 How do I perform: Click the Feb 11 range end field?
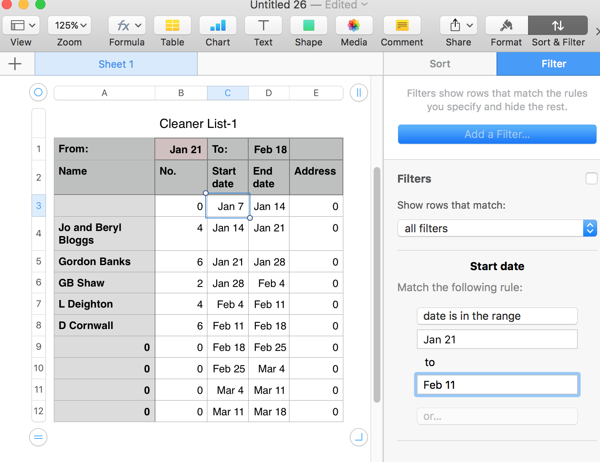point(497,385)
